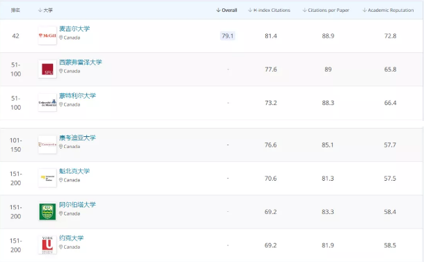
Task: Click the 排名 column header
Action: pyautogui.click(x=15, y=10)
